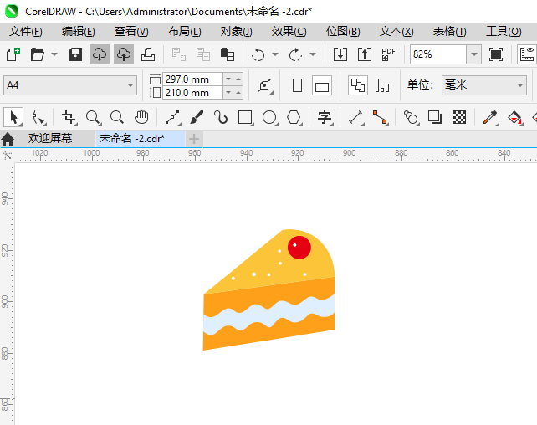This screenshot has height=425, width=537.
Task: Open the 编辑(E) menu
Action: [x=79, y=32]
